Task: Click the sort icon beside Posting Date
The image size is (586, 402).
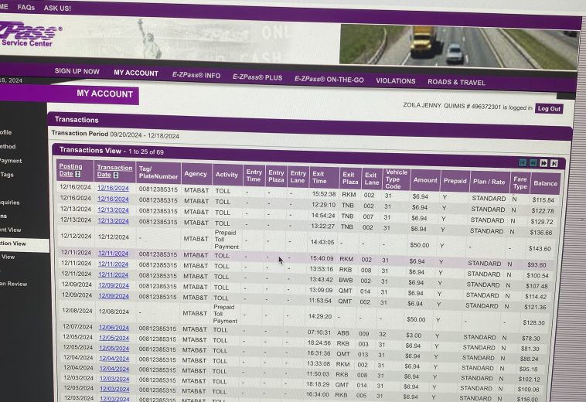Action: pyautogui.click(x=78, y=174)
